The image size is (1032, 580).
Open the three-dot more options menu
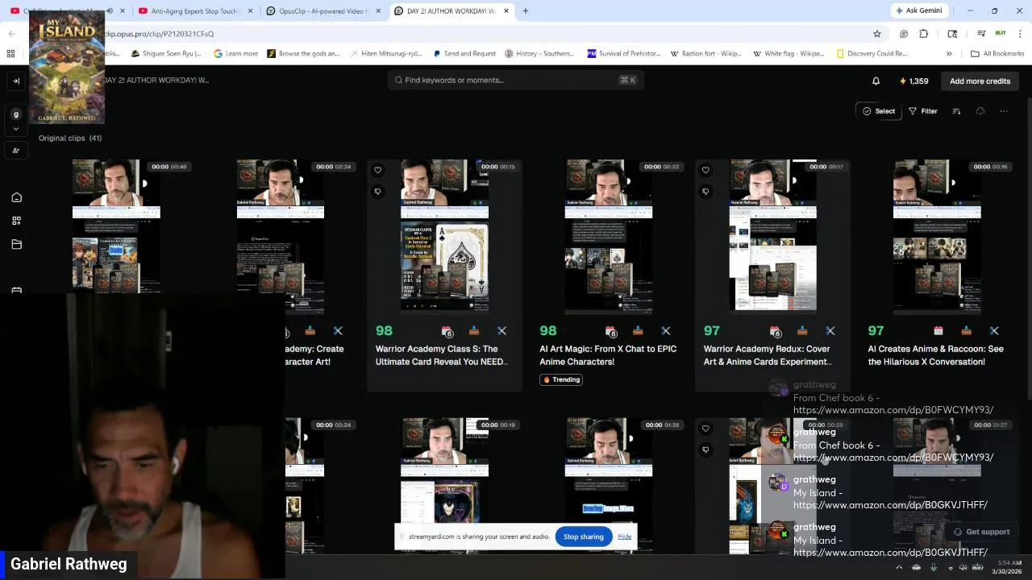point(1004,111)
